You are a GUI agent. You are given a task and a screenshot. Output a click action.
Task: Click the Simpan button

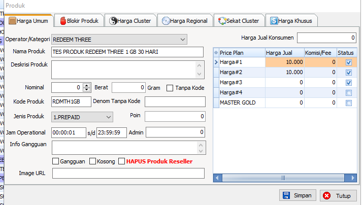click(298, 195)
